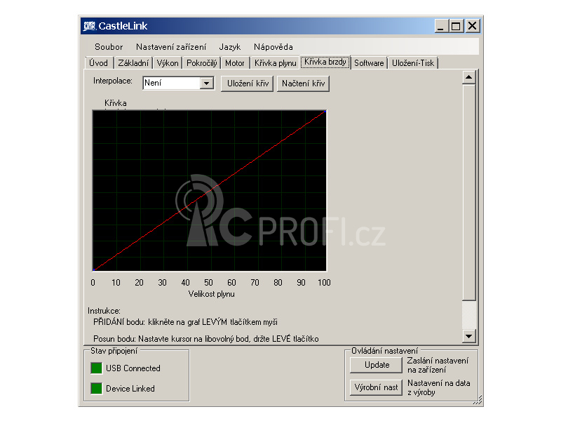Click the vertical scrollbar thumb

(468, 192)
